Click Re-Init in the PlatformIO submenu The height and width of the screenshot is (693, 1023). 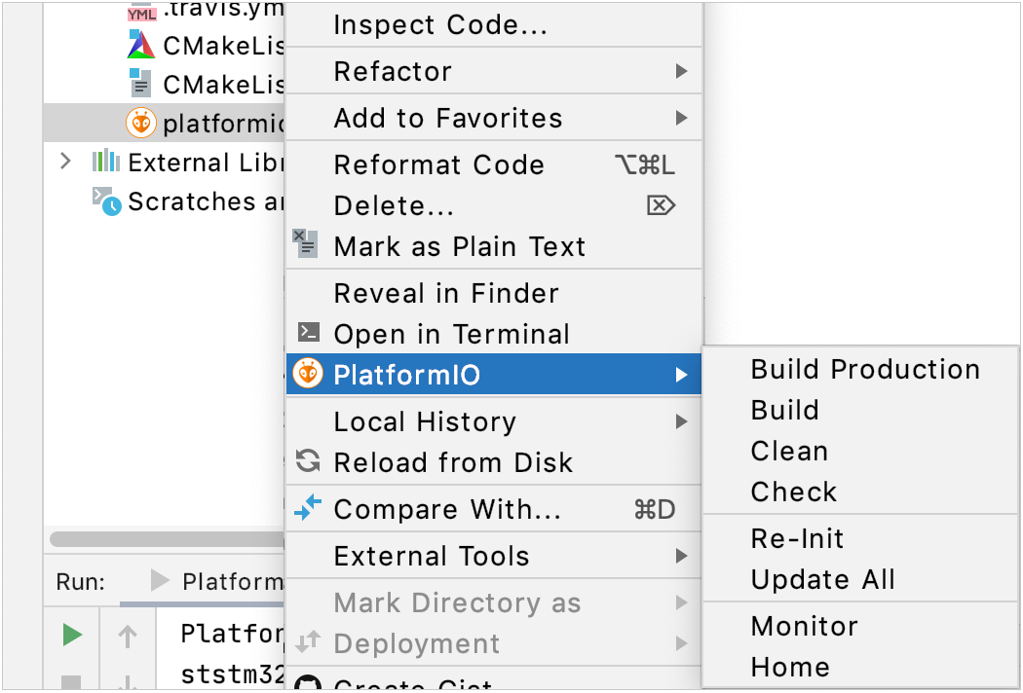pyautogui.click(x=797, y=539)
